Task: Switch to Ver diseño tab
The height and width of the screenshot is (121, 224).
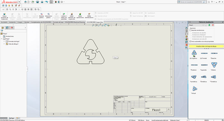Action: [4, 22]
